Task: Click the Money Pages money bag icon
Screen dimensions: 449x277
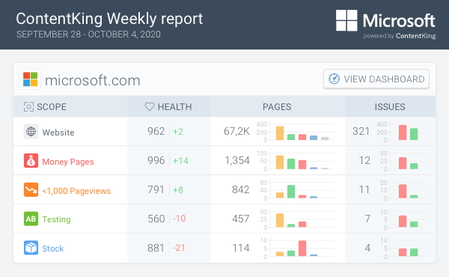Action: (x=31, y=161)
